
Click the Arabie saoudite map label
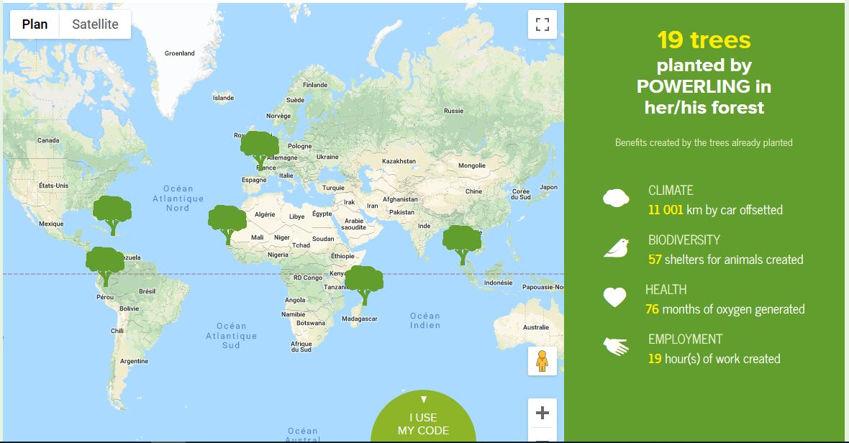point(353,224)
